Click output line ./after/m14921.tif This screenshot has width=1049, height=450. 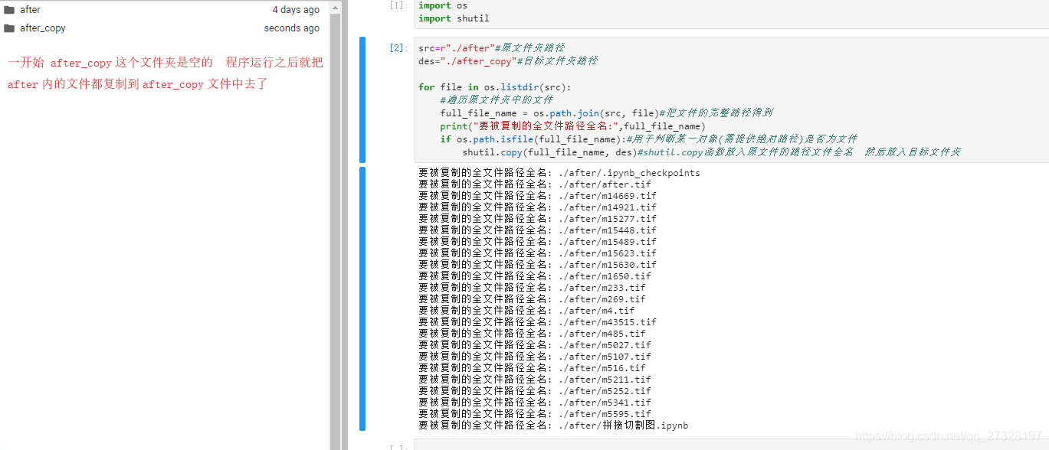[x=537, y=207]
